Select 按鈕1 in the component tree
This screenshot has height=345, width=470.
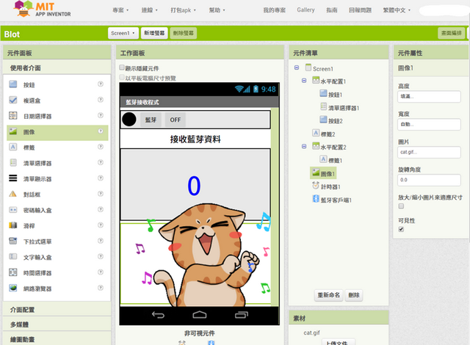(331, 95)
